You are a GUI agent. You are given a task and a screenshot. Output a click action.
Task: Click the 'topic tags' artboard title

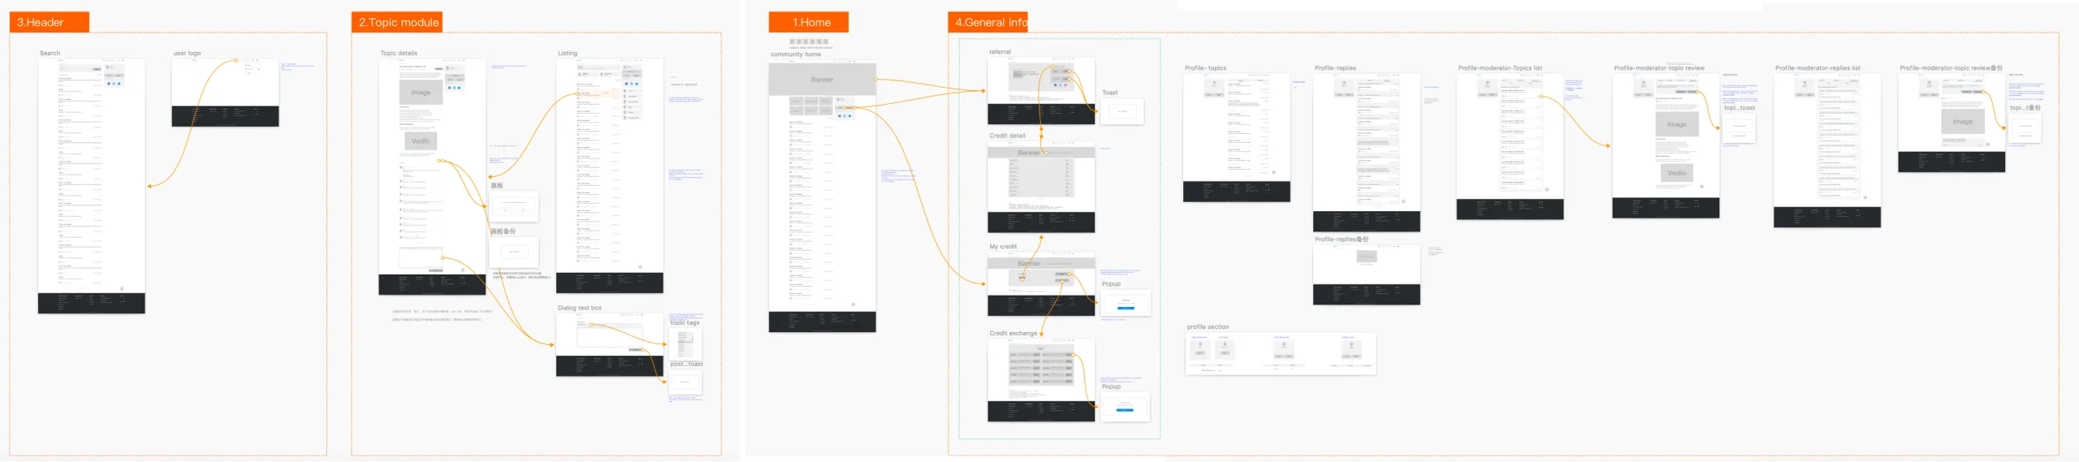(x=685, y=323)
